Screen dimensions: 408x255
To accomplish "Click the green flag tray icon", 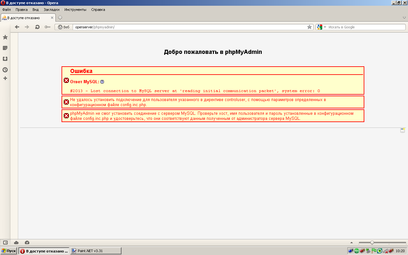I will (375, 251).
